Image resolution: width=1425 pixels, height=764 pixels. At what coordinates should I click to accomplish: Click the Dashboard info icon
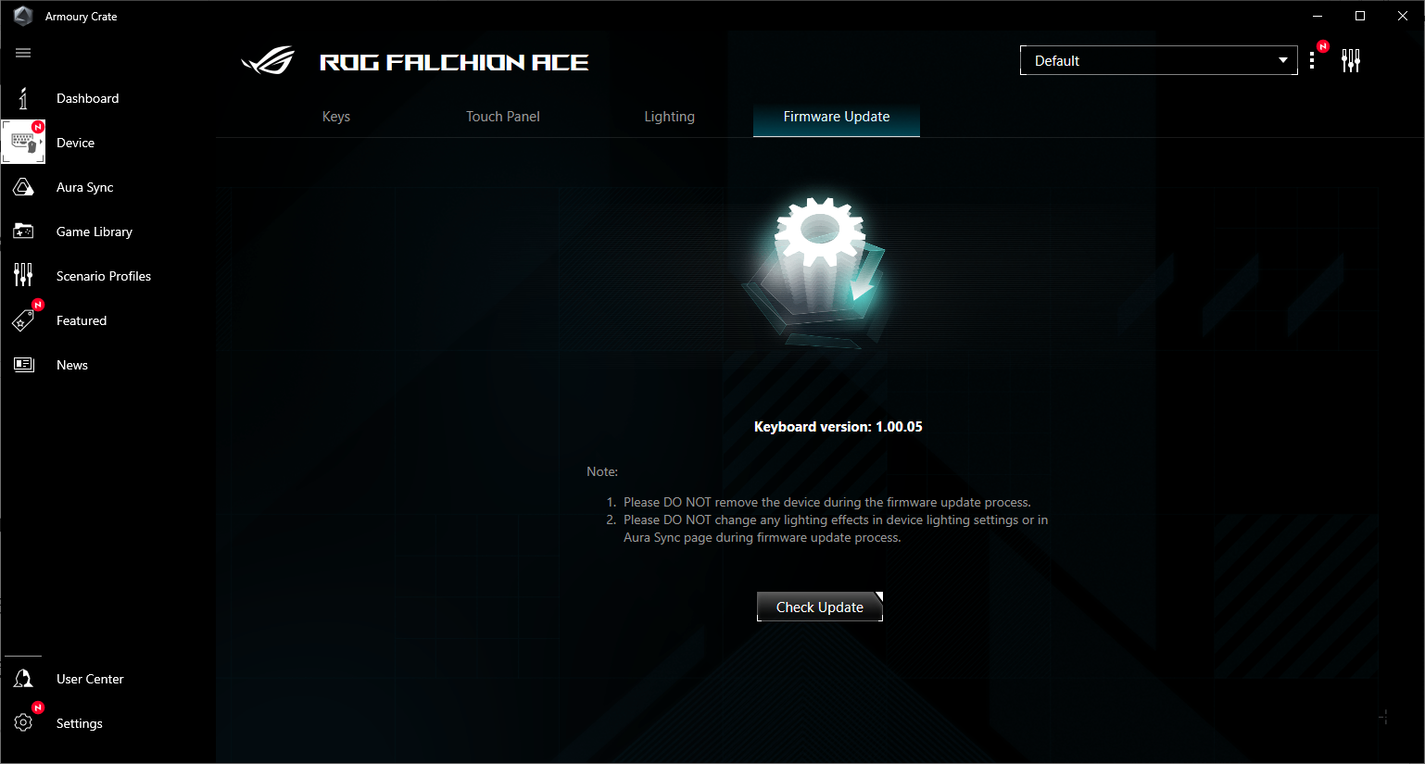pos(23,98)
